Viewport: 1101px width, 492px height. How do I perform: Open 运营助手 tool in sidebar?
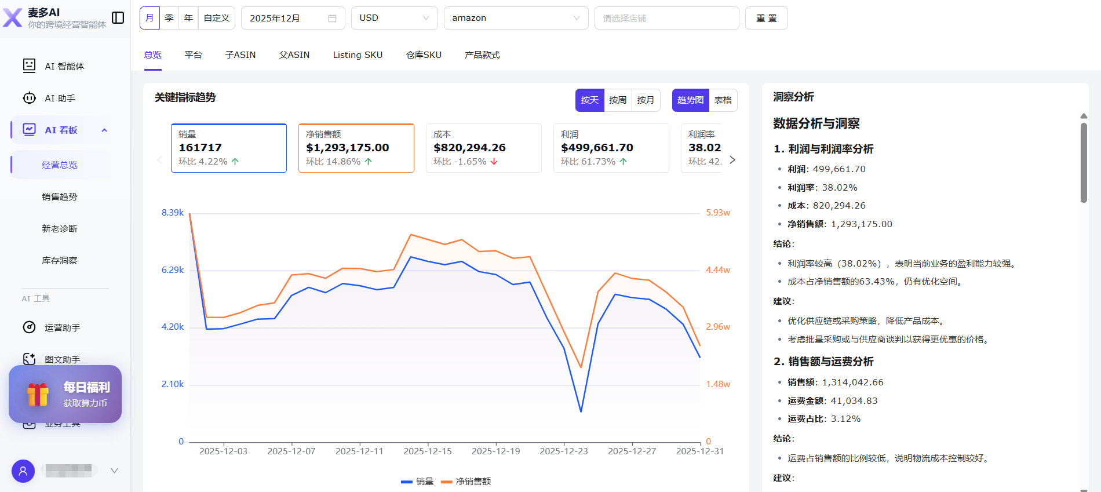(x=62, y=327)
